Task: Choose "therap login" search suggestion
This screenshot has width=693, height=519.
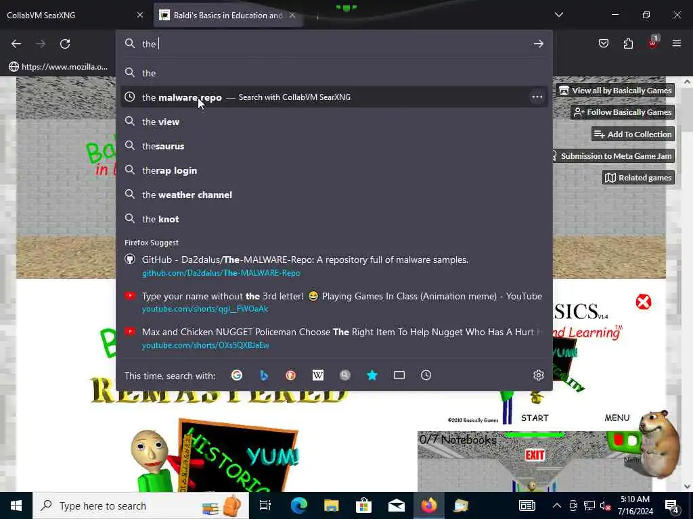Action: [334, 170]
